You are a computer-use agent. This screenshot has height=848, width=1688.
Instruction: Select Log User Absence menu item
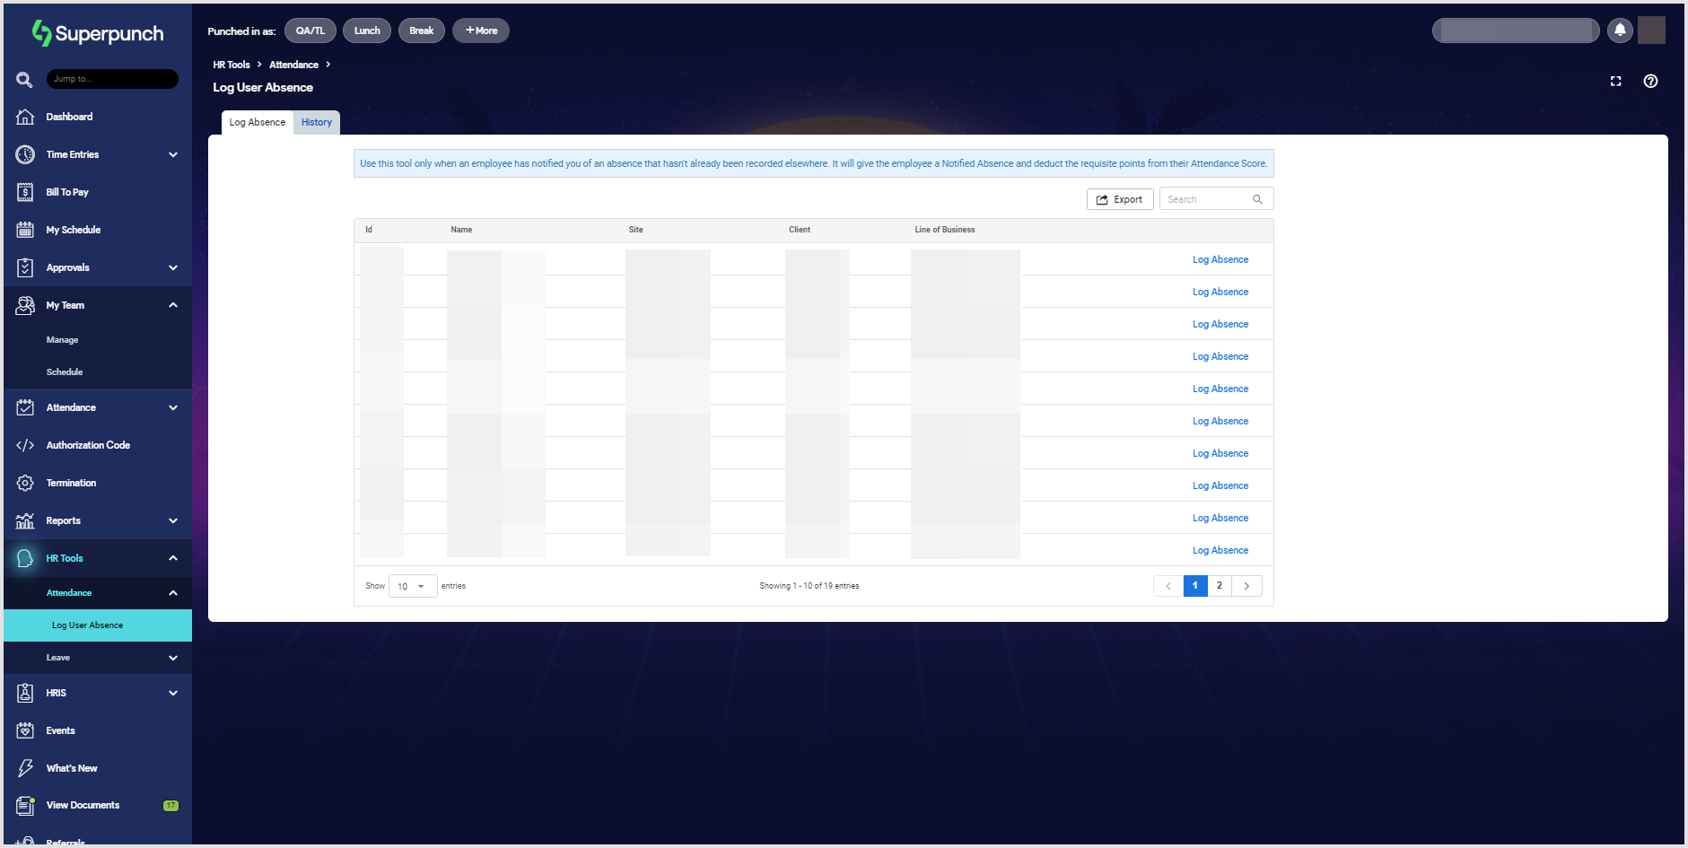tap(88, 625)
